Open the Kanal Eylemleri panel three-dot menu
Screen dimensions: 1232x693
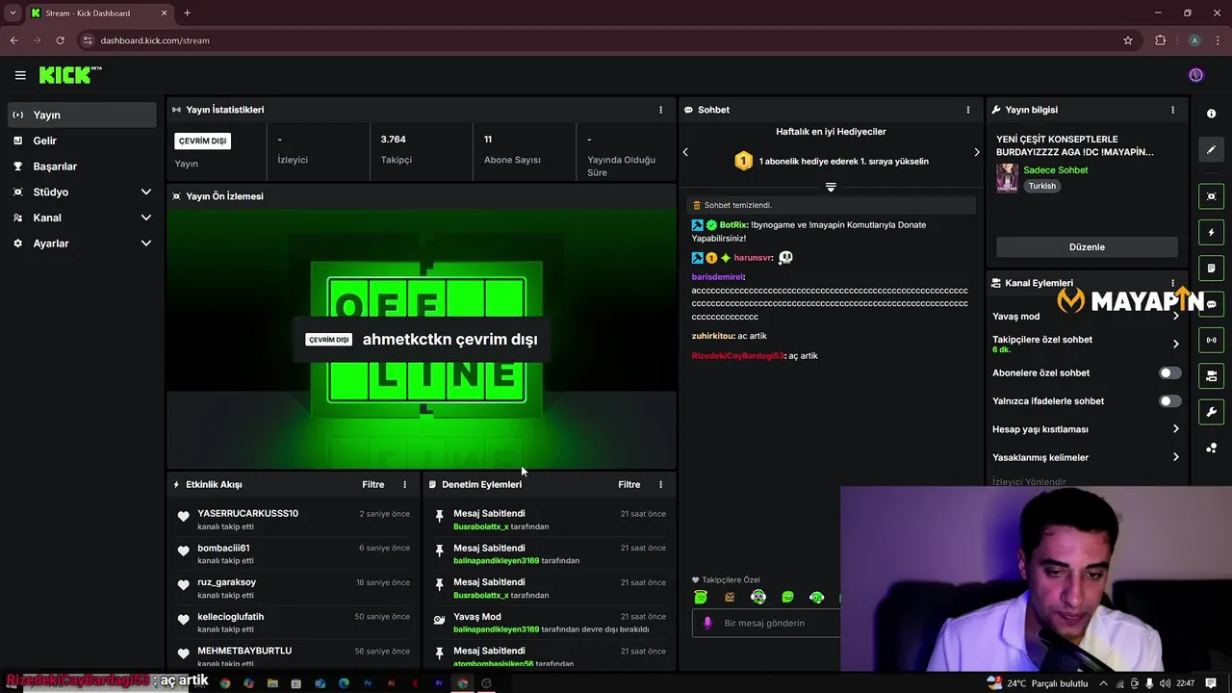tap(1172, 283)
